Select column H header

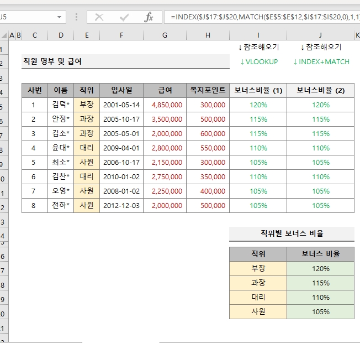[208, 35]
